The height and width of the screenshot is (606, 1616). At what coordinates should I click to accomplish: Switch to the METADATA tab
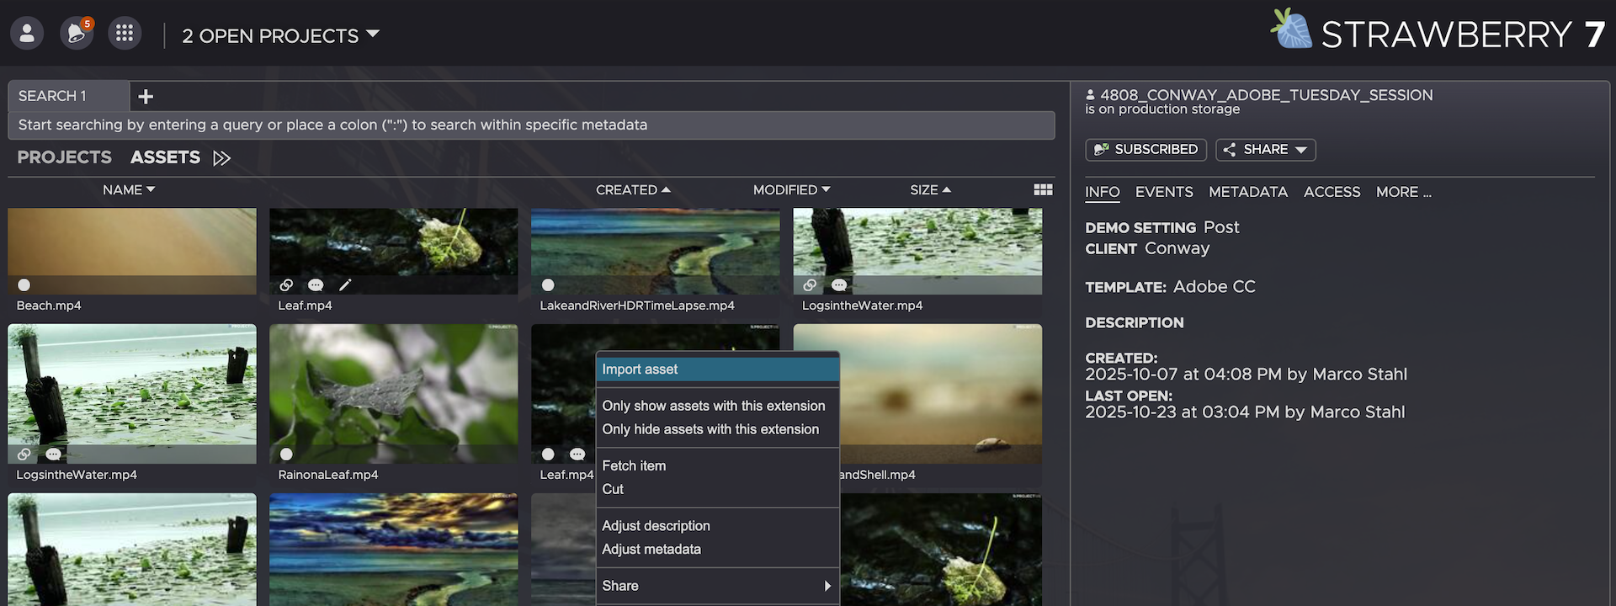1247,192
